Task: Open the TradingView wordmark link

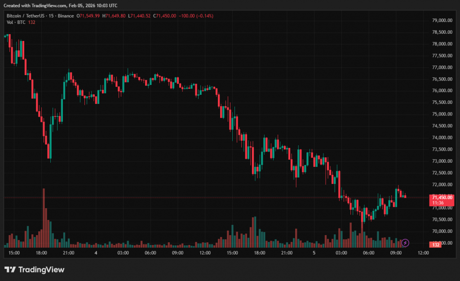Action: point(41,270)
